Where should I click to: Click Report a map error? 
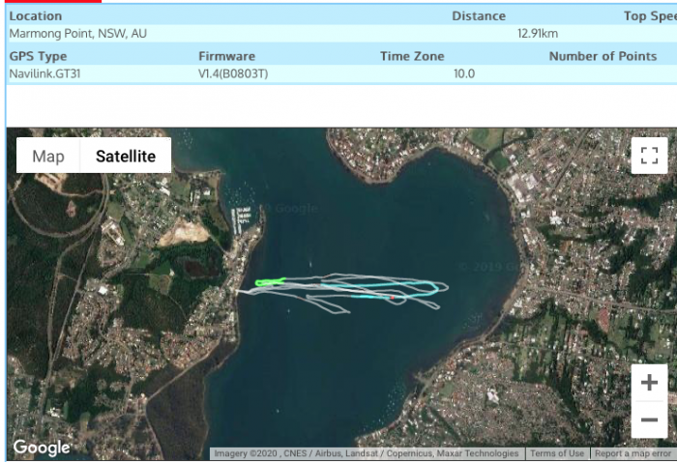[x=633, y=453]
